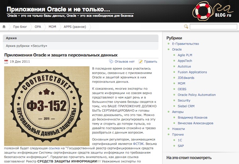Open the AutoVue category
239x164 pixels.
184,66
